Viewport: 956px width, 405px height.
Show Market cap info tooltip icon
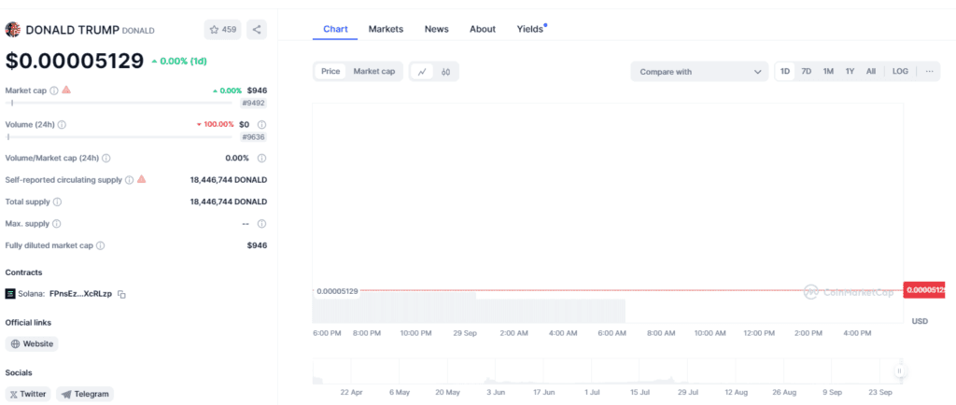tap(53, 91)
